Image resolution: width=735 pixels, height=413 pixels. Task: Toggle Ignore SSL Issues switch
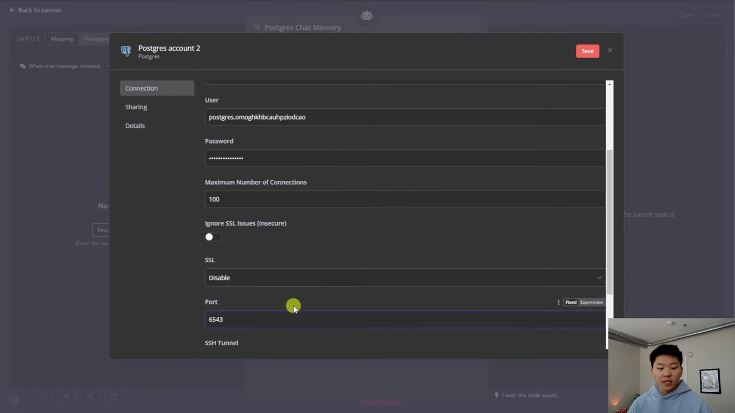(213, 237)
